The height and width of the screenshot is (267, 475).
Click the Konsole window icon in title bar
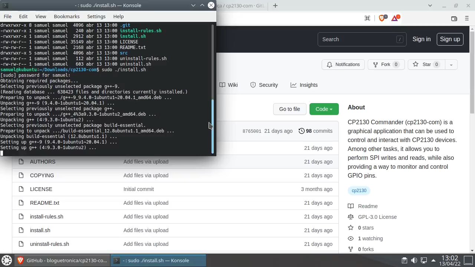click(x=5, y=5)
